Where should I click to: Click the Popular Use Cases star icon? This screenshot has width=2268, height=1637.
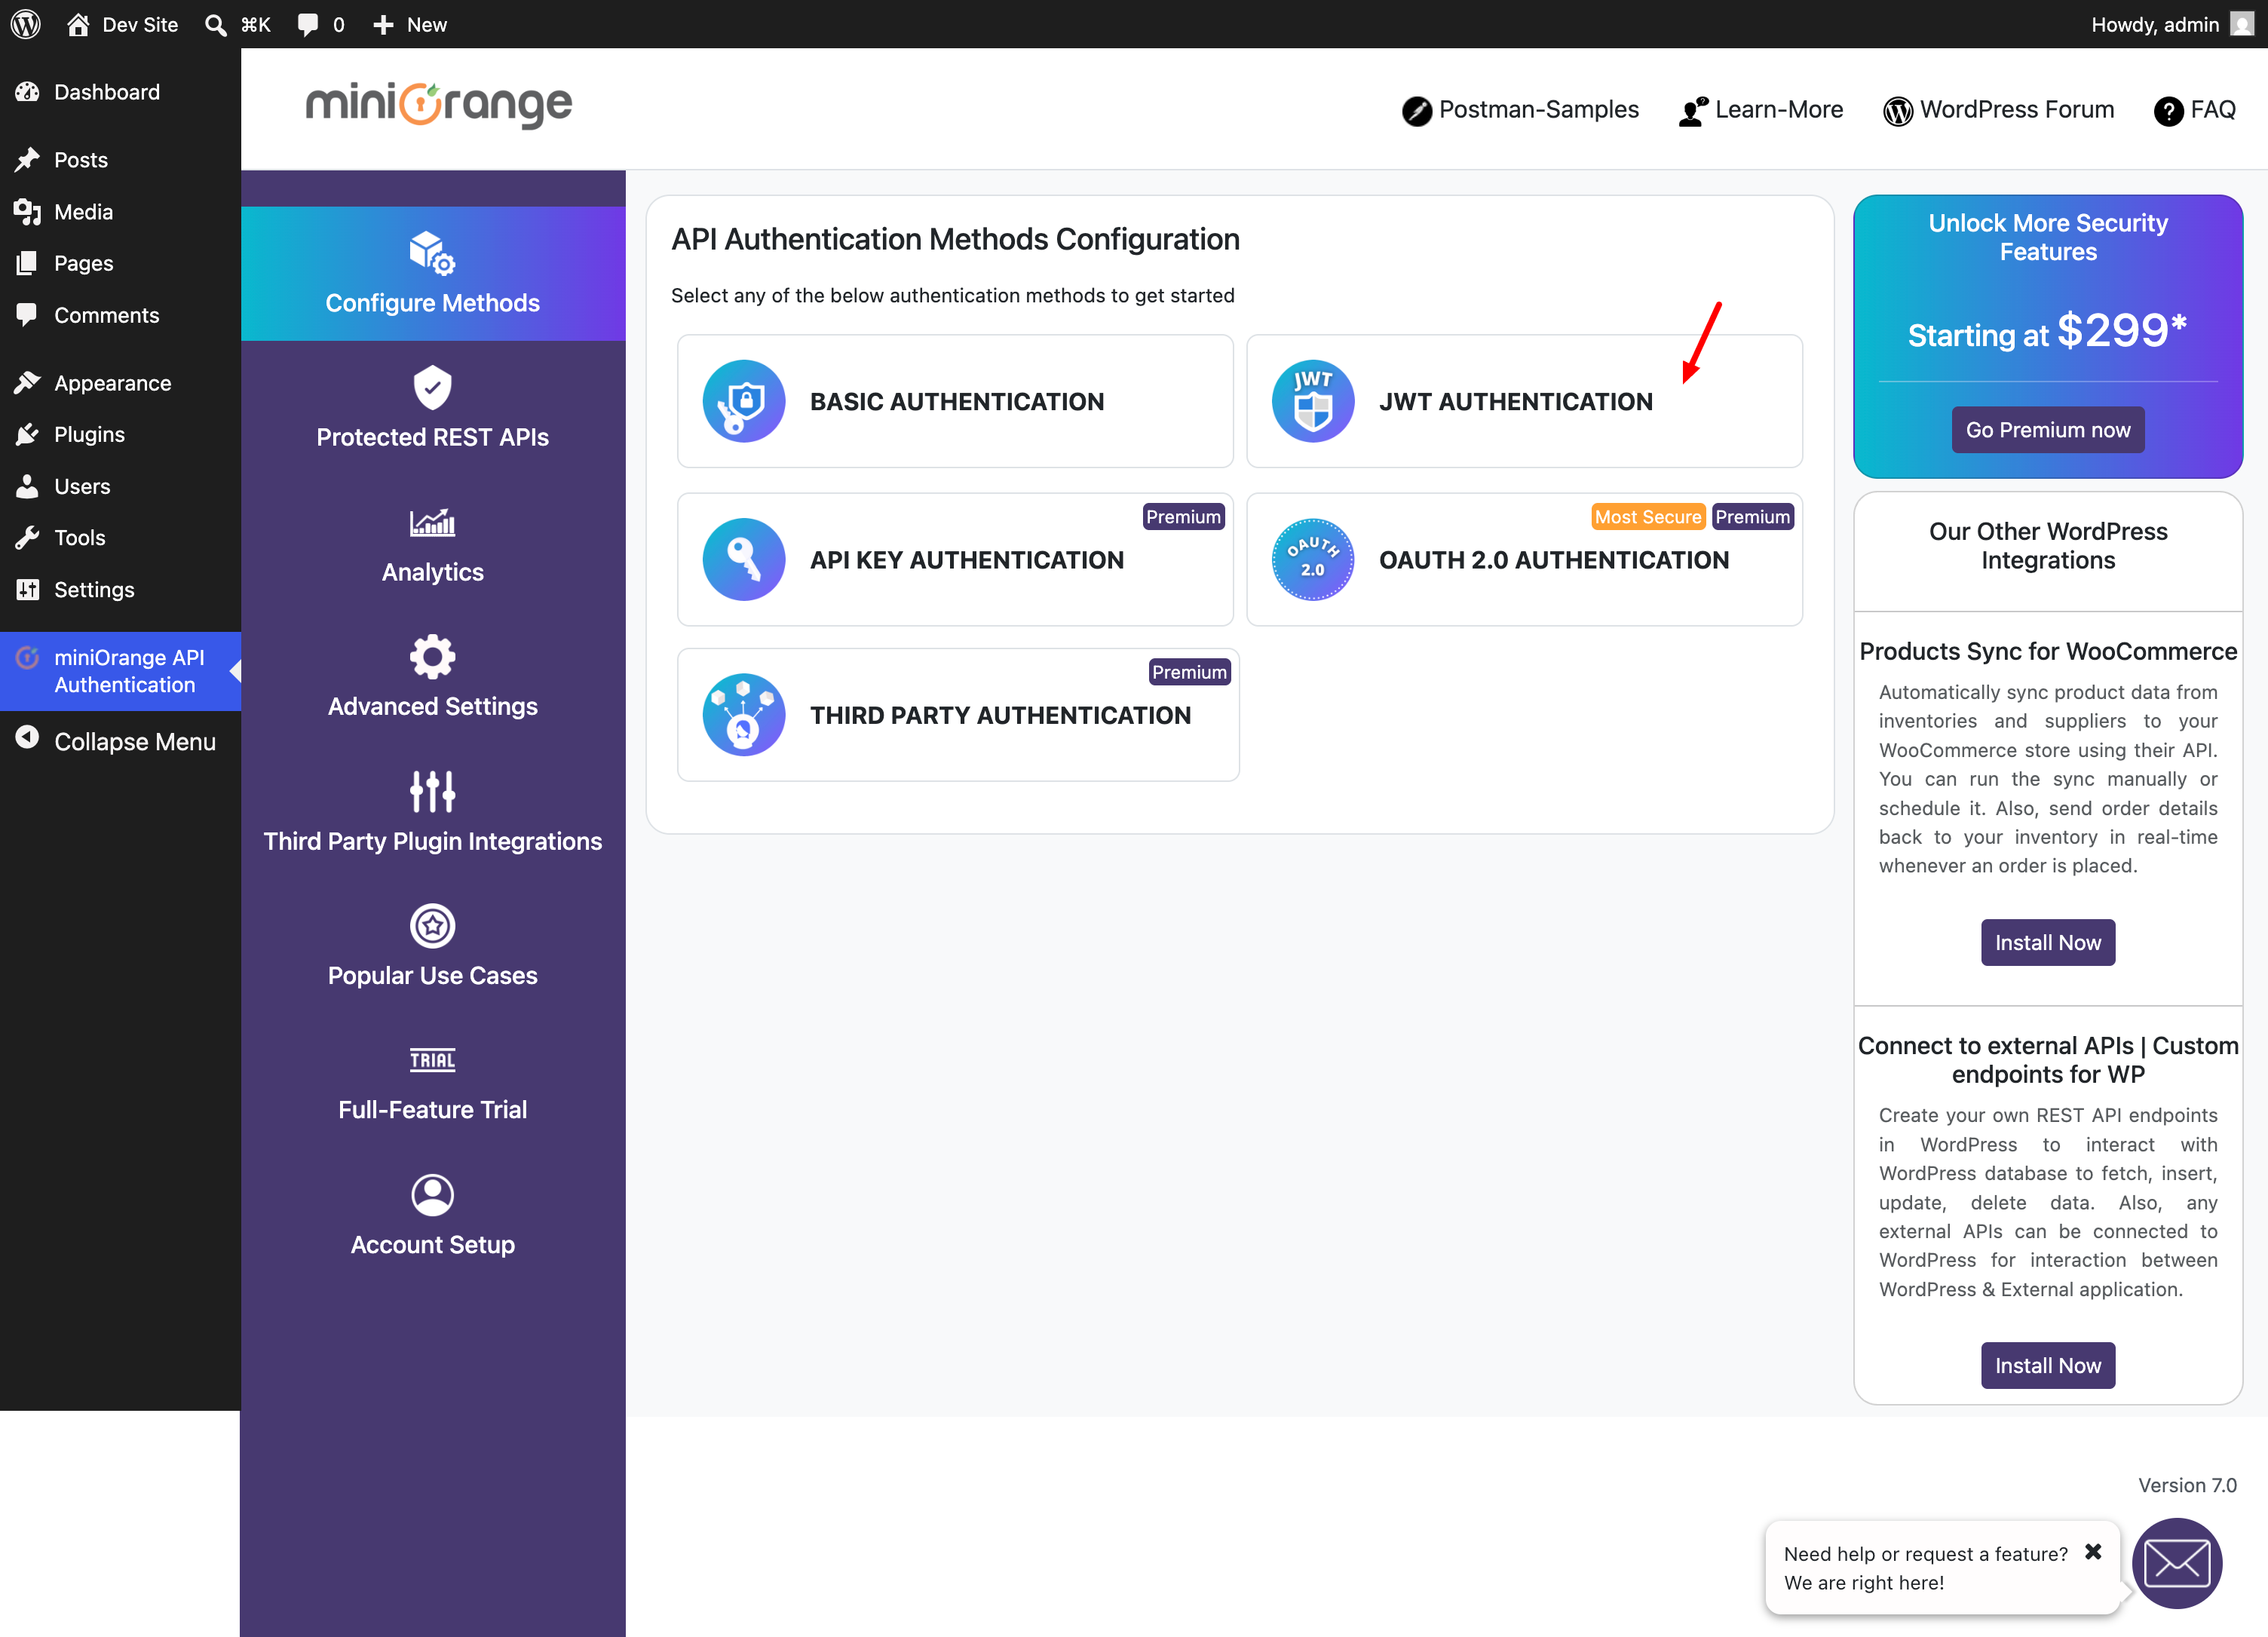click(433, 926)
